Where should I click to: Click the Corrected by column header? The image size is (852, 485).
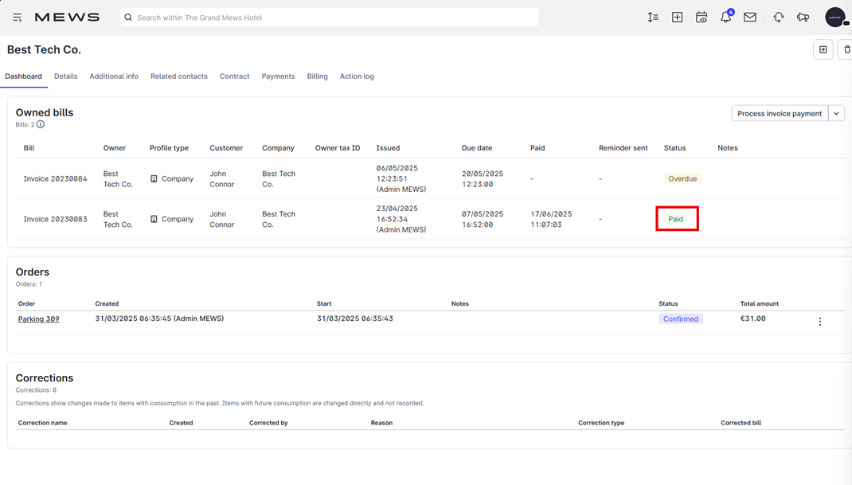[268, 423]
